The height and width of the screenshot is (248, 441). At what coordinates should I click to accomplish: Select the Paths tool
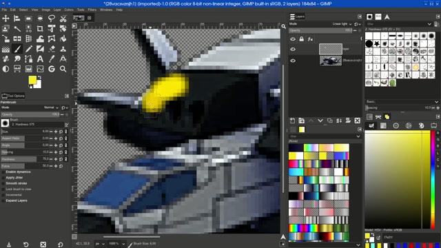28,59
